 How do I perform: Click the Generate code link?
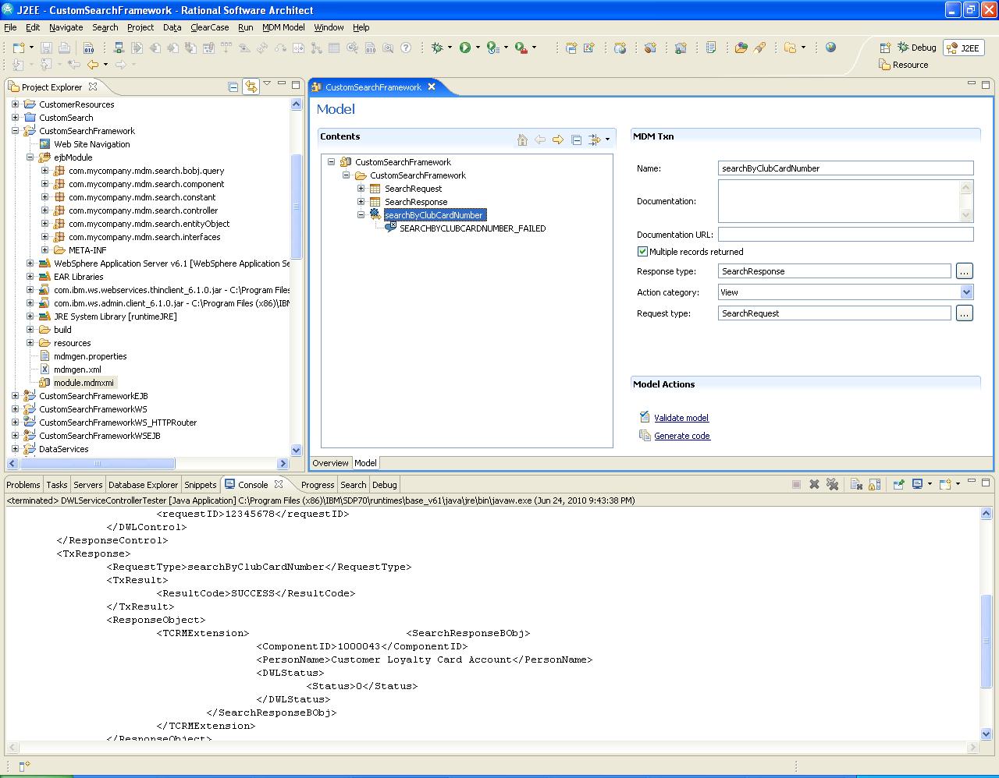pyautogui.click(x=682, y=435)
